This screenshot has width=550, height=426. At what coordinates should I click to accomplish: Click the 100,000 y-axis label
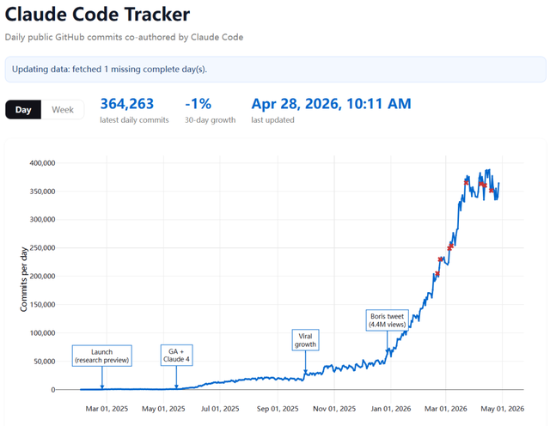pyautogui.click(x=42, y=333)
